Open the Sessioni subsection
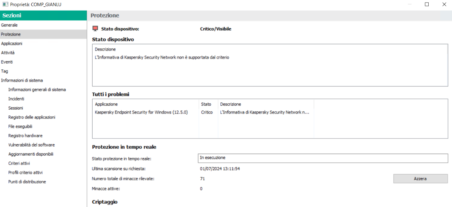The width and height of the screenshot is (452, 207). tap(15, 108)
